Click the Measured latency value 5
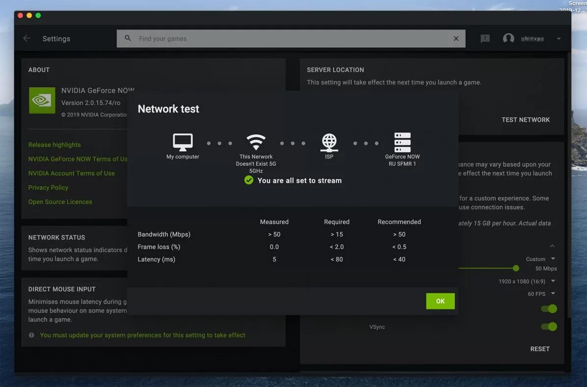 pyautogui.click(x=274, y=259)
